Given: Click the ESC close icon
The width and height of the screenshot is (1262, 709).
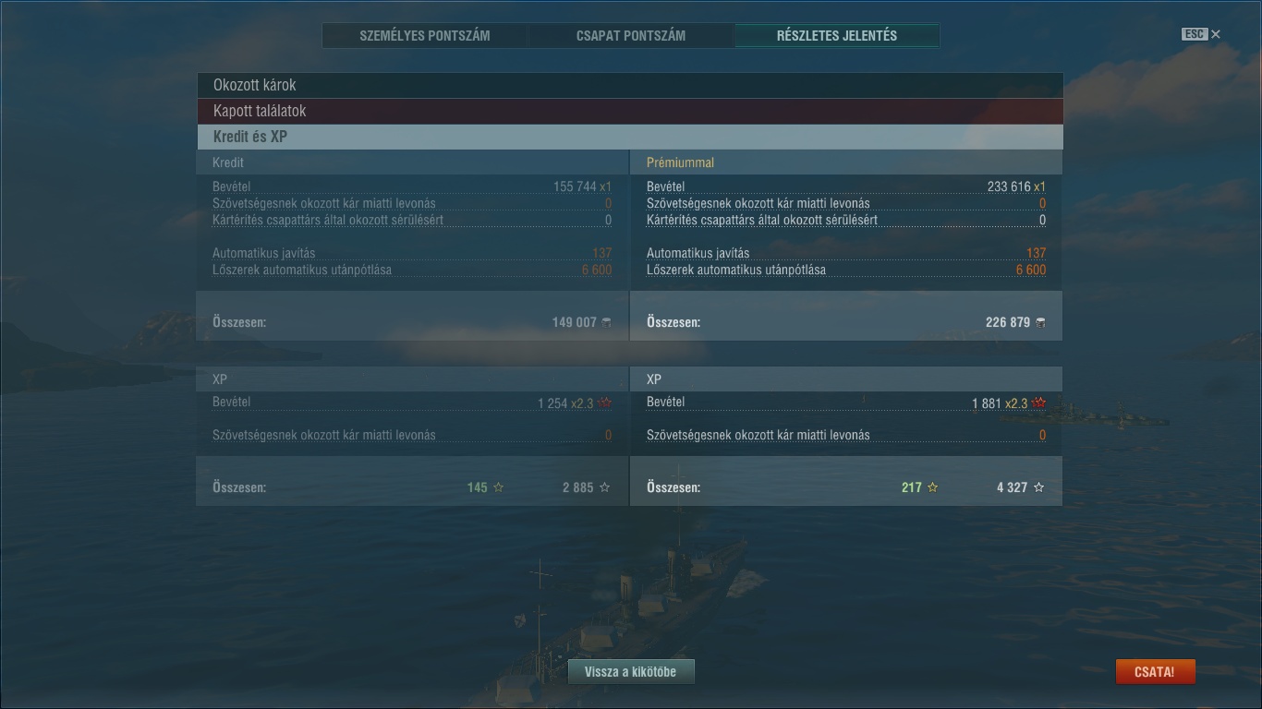Looking at the screenshot, I should coord(1215,34).
